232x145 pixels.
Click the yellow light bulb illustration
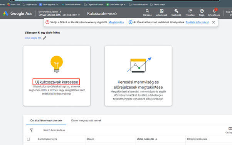point(57,64)
